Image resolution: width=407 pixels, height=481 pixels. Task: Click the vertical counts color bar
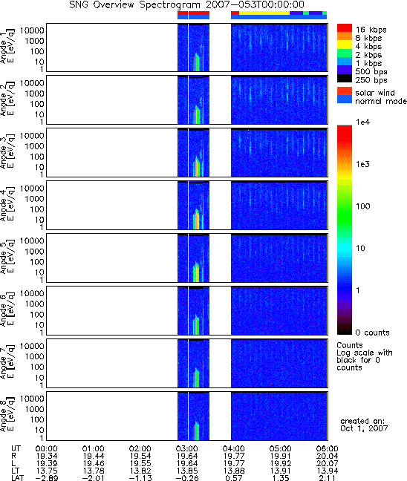click(345, 230)
